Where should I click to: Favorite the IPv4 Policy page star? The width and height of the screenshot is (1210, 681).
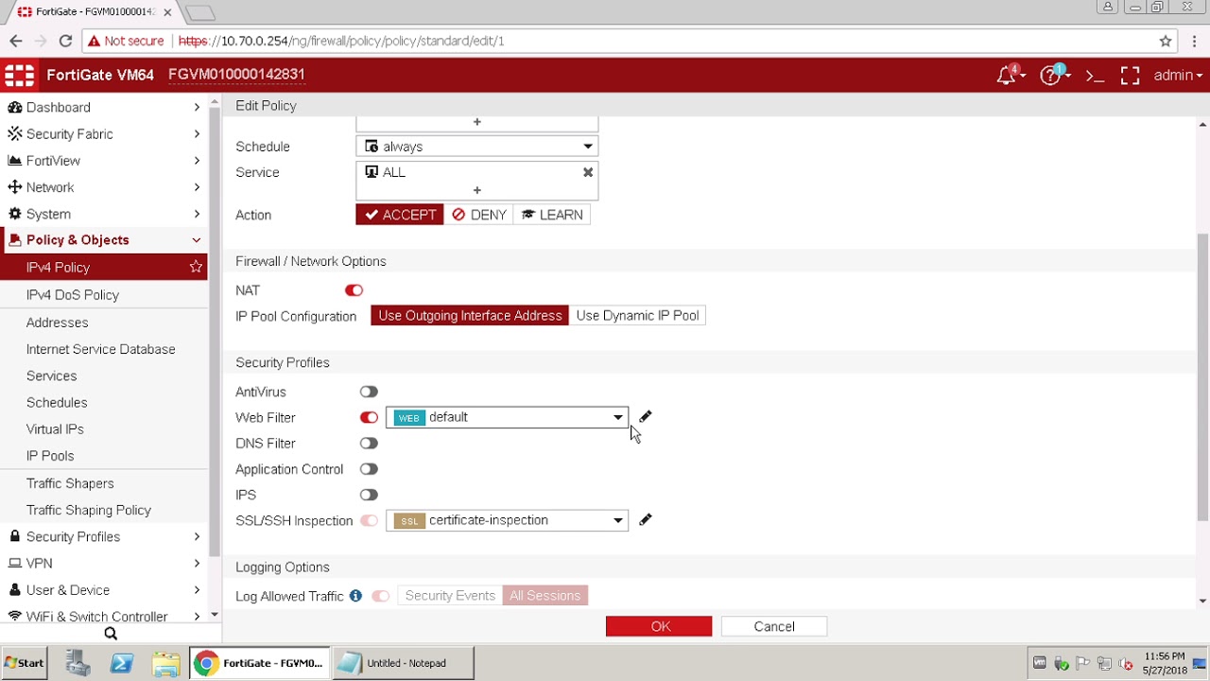click(196, 268)
